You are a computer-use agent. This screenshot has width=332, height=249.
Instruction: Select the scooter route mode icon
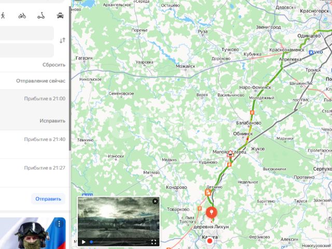[41, 16]
